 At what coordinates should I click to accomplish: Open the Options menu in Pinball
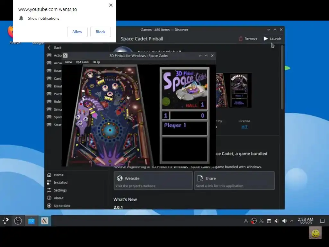[x=82, y=62]
